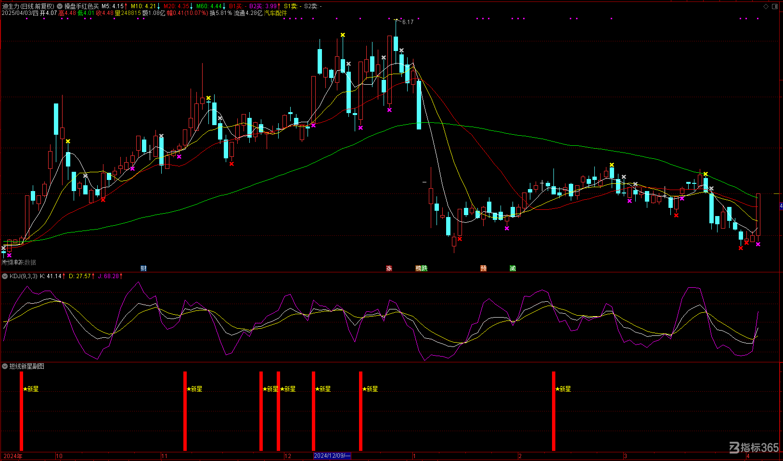Click the month 3 label on time axis
Image resolution: width=783 pixels, height=461 pixels.
pos(625,456)
